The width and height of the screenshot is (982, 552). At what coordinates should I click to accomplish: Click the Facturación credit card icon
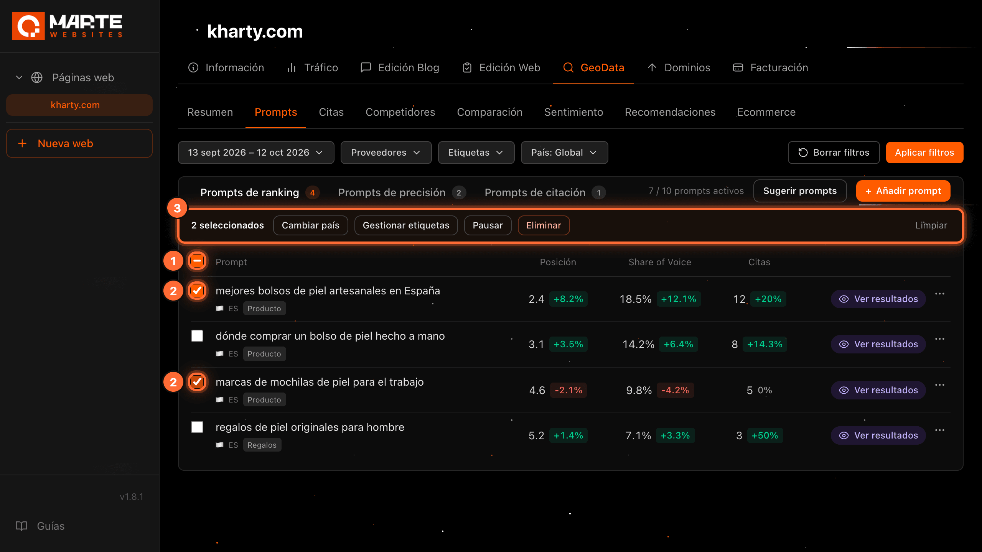738,67
